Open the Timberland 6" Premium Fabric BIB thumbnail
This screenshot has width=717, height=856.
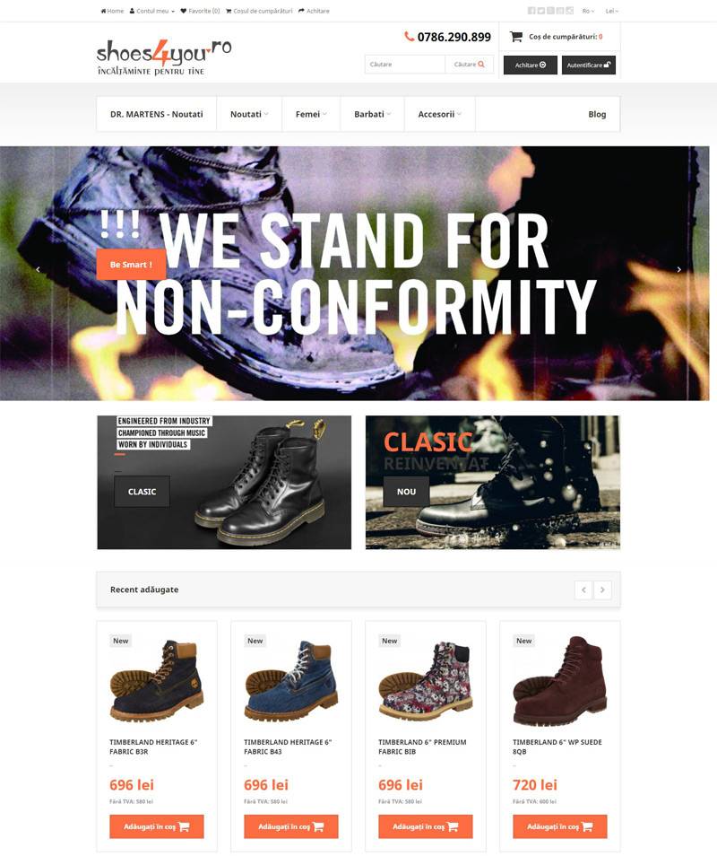click(426, 681)
